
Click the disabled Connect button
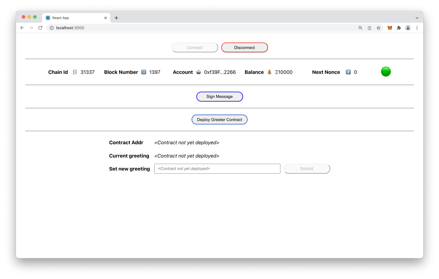195,48
